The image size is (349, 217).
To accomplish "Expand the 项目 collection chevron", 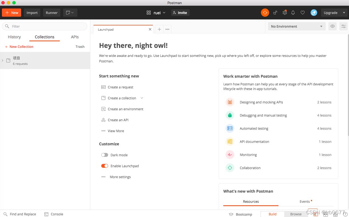I will click(x=2, y=60).
